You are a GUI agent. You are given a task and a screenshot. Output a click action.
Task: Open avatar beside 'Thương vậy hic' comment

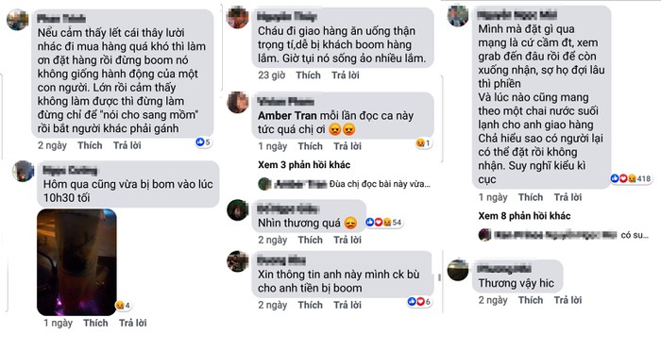pos(458,270)
